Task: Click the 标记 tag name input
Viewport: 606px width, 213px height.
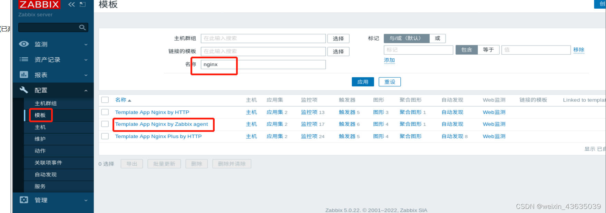Action: [418, 50]
